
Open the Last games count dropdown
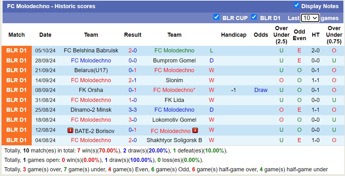click(310, 18)
